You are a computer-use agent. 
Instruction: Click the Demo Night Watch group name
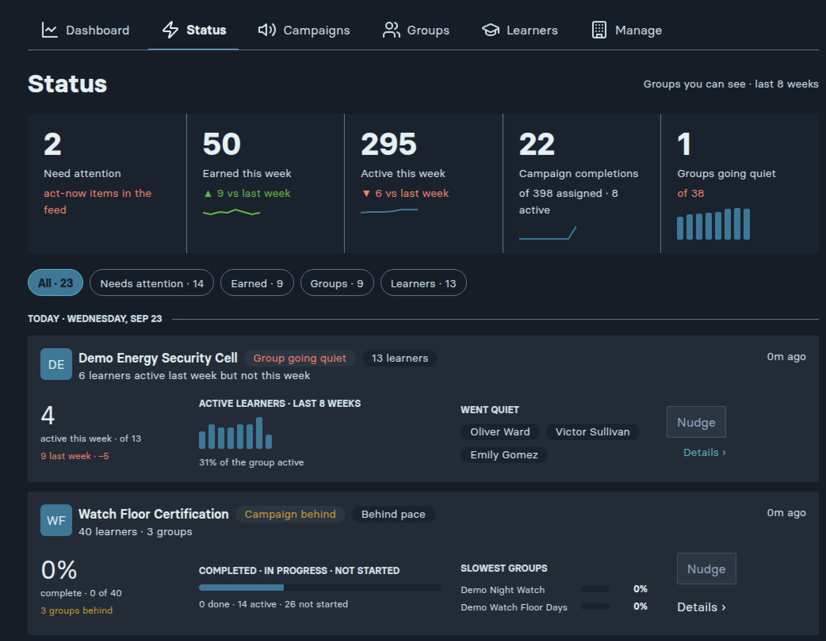click(x=503, y=590)
